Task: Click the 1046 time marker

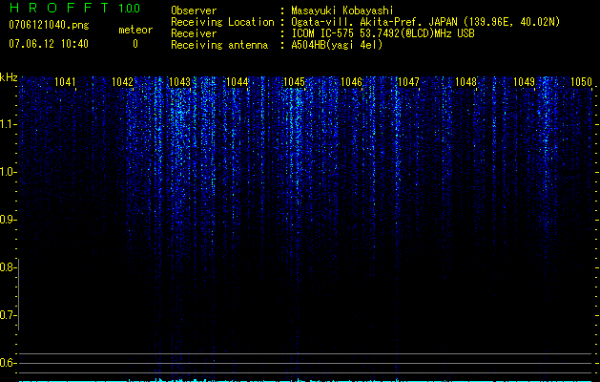Action: 351,81
